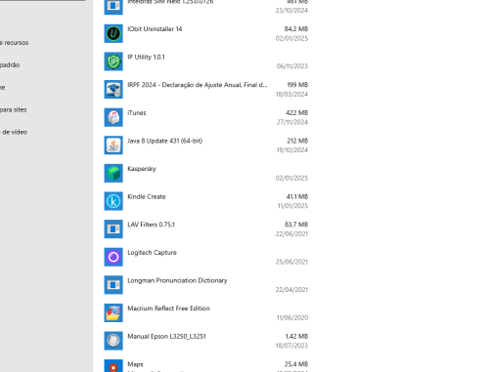Click the 06/11/2023 date of IP Utility
This screenshot has height=372, width=489.
pyautogui.click(x=292, y=66)
